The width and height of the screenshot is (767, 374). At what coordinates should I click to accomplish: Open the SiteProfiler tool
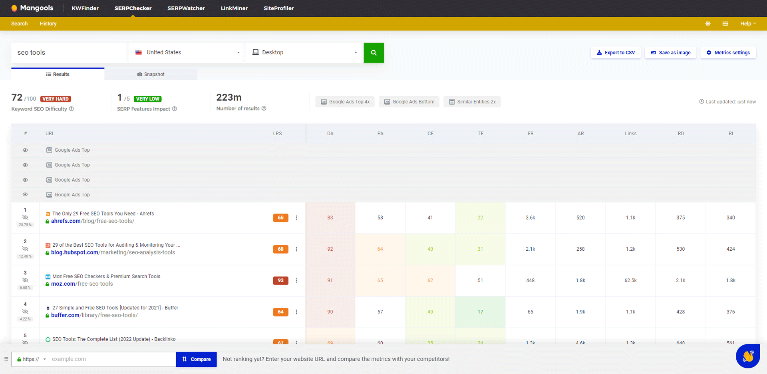click(x=278, y=8)
